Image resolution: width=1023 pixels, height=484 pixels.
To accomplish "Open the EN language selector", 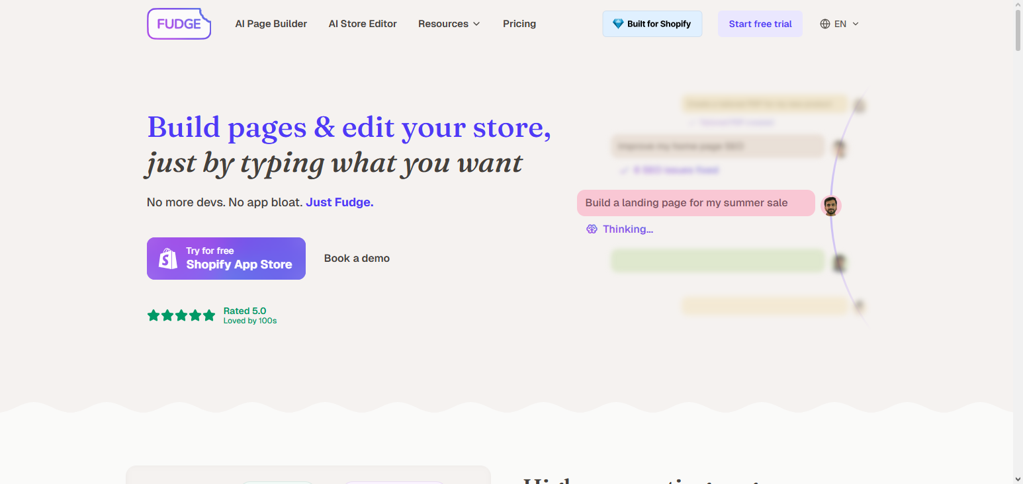I will click(x=840, y=24).
